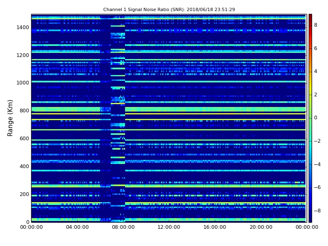Click the colorbar value −2 label
The height and width of the screenshot is (246, 328).
coord(317,141)
